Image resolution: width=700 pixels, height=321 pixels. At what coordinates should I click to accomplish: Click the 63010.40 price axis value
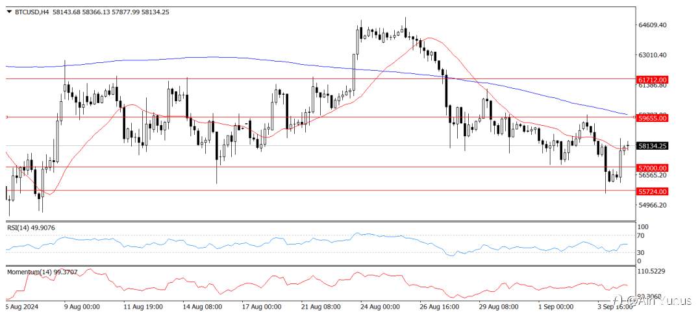click(653, 55)
